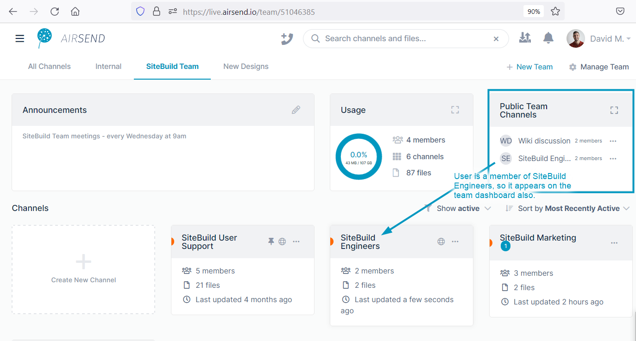Screen dimensions: 636x341
Task: Open the SiteBuild Engineers channel card title
Action: click(x=360, y=242)
